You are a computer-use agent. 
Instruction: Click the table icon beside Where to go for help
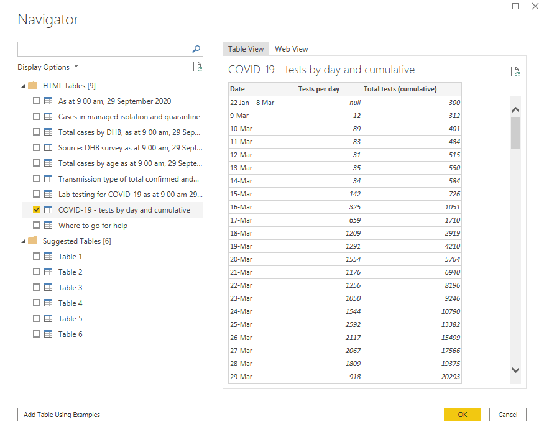tap(48, 226)
